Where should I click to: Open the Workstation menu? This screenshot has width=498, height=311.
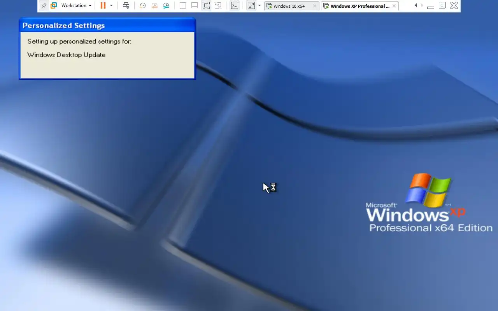pyautogui.click(x=76, y=6)
